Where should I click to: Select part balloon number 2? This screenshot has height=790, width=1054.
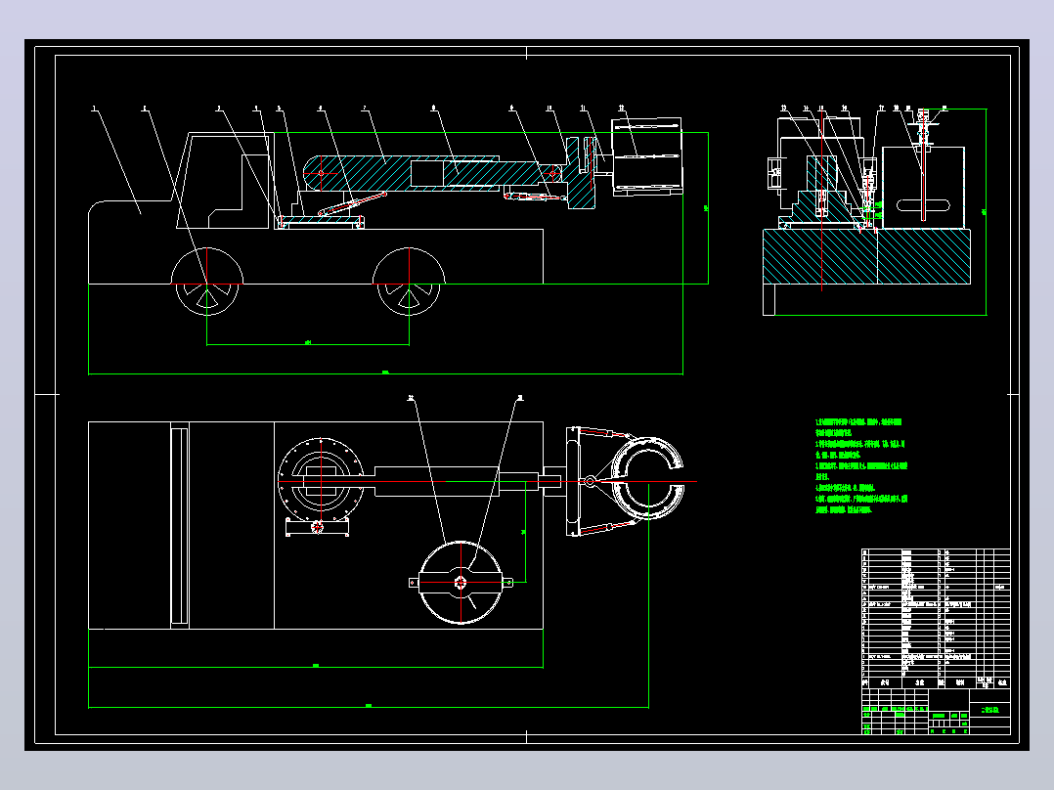(x=144, y=108)
